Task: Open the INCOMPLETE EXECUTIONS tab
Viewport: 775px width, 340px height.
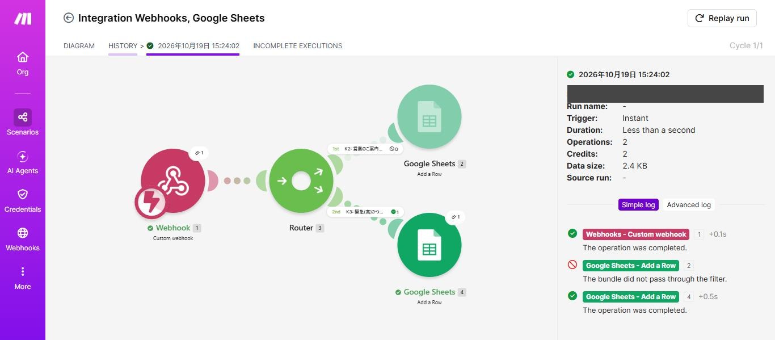Action: coord(298,46)
